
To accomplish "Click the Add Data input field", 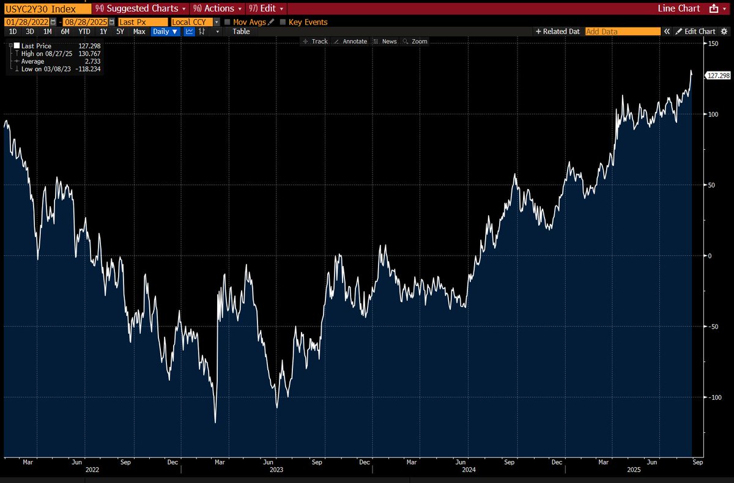I will tap(622, 31).
